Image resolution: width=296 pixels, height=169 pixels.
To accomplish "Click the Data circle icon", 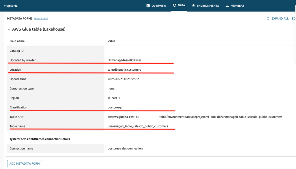I will (x=174, y=5).
